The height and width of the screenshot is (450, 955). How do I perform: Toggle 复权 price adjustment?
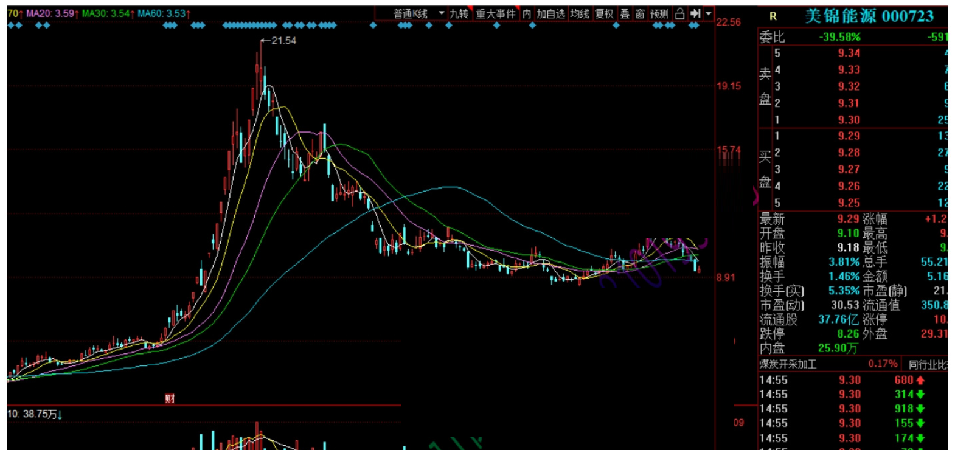click(604, 13)
